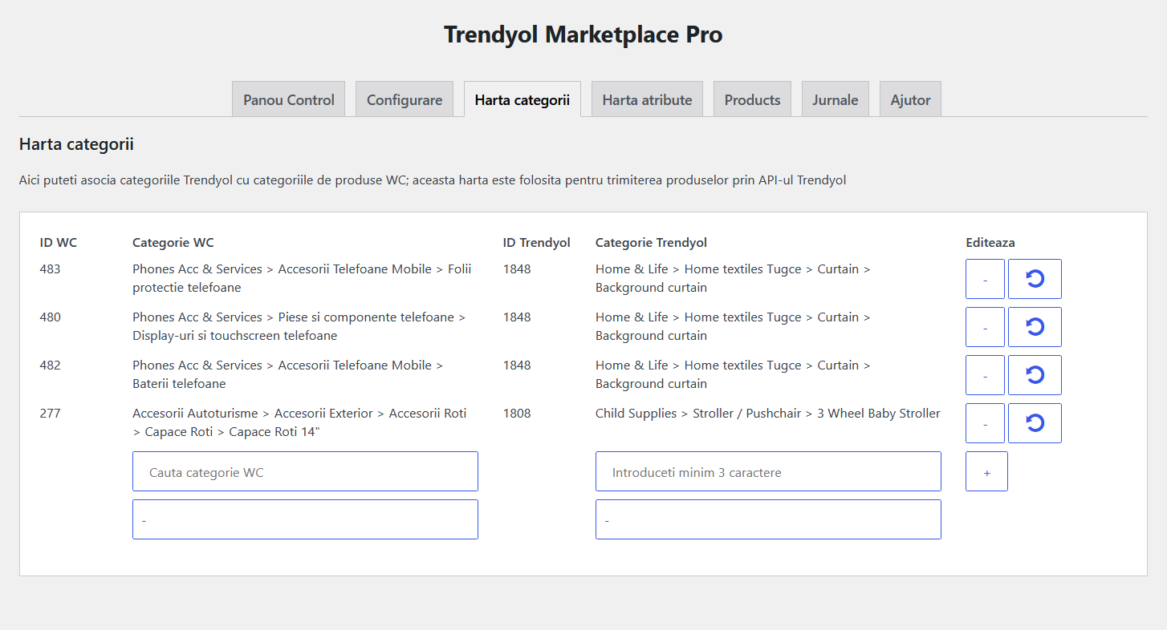
Task: Click the Trendyol Marketplace Pro title
Action: coord(583,34)
